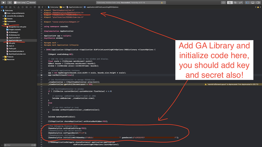This screenshot has width=262, height=147.
Task: Open the Color Jump scheme selector
Action: coord(20,3)
